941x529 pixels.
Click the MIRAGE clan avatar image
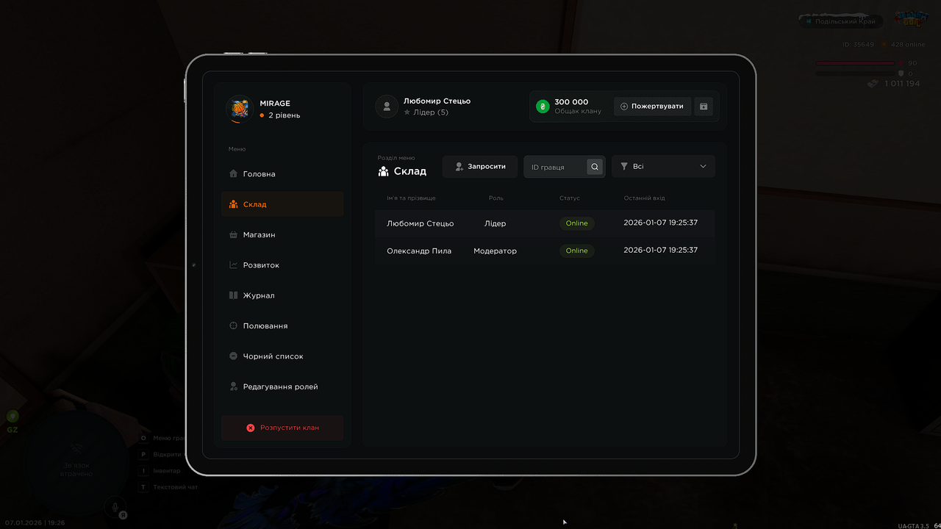coord(240,109)
